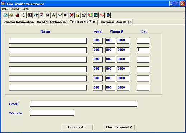The width and height of the screenshot is (186, 133).
Task: Click the yellow coins toolbar icon
Action: coord(11,15)
